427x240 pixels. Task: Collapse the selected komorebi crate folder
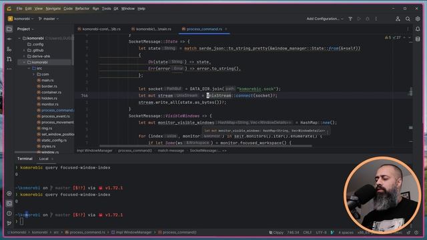point(24,62)
